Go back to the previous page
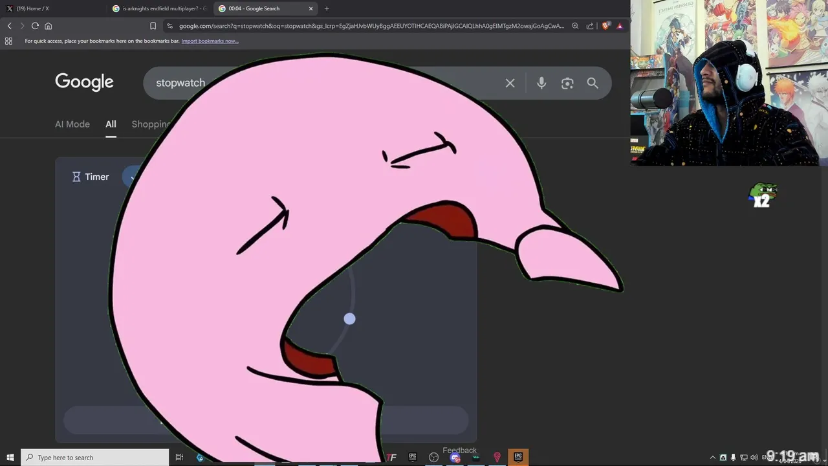828x466 pixels. (9, 26)
